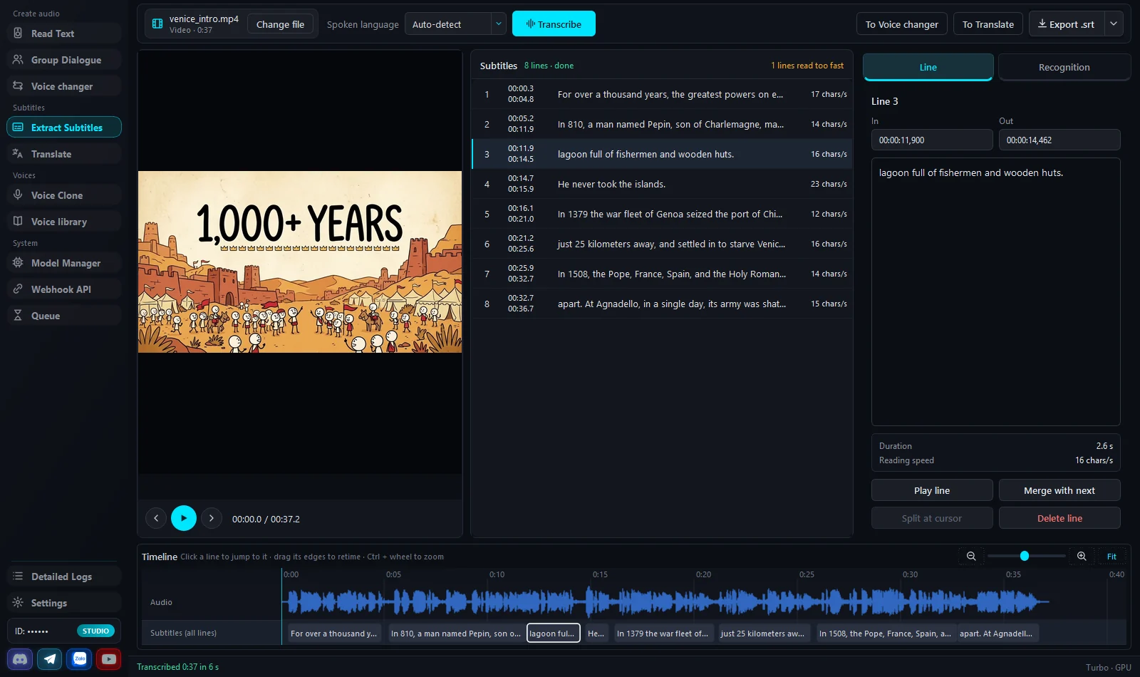Screen dimensions: 1140x677
Task: Open the Webhook API page
Action: click(64, 289)
